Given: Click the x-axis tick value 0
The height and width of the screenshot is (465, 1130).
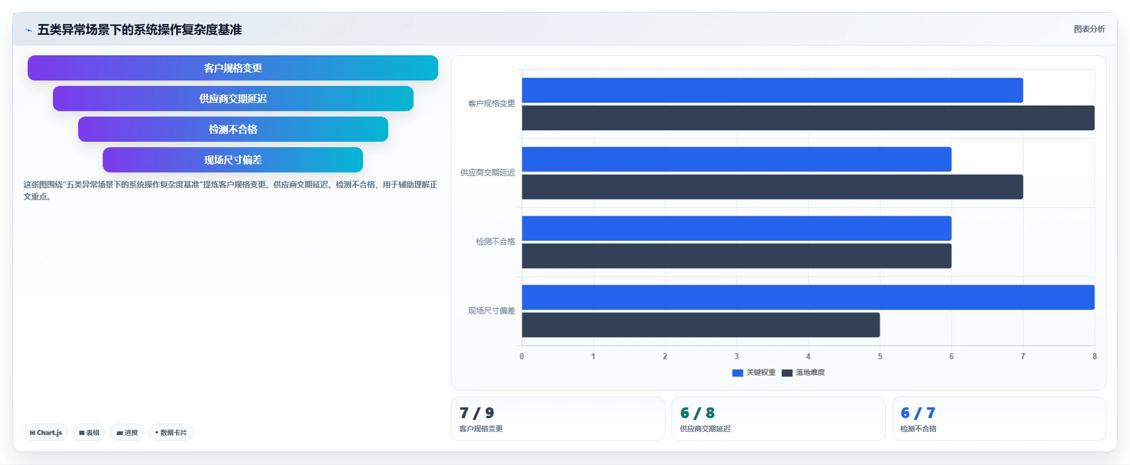Looking at the screenshot, I should [x=522, y=356].
